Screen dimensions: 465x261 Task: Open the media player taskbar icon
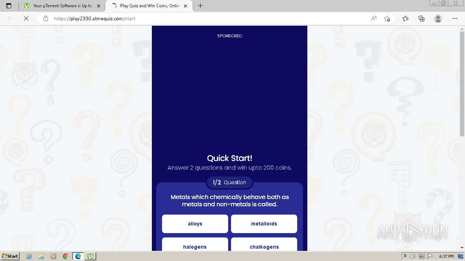pos(53,256)
